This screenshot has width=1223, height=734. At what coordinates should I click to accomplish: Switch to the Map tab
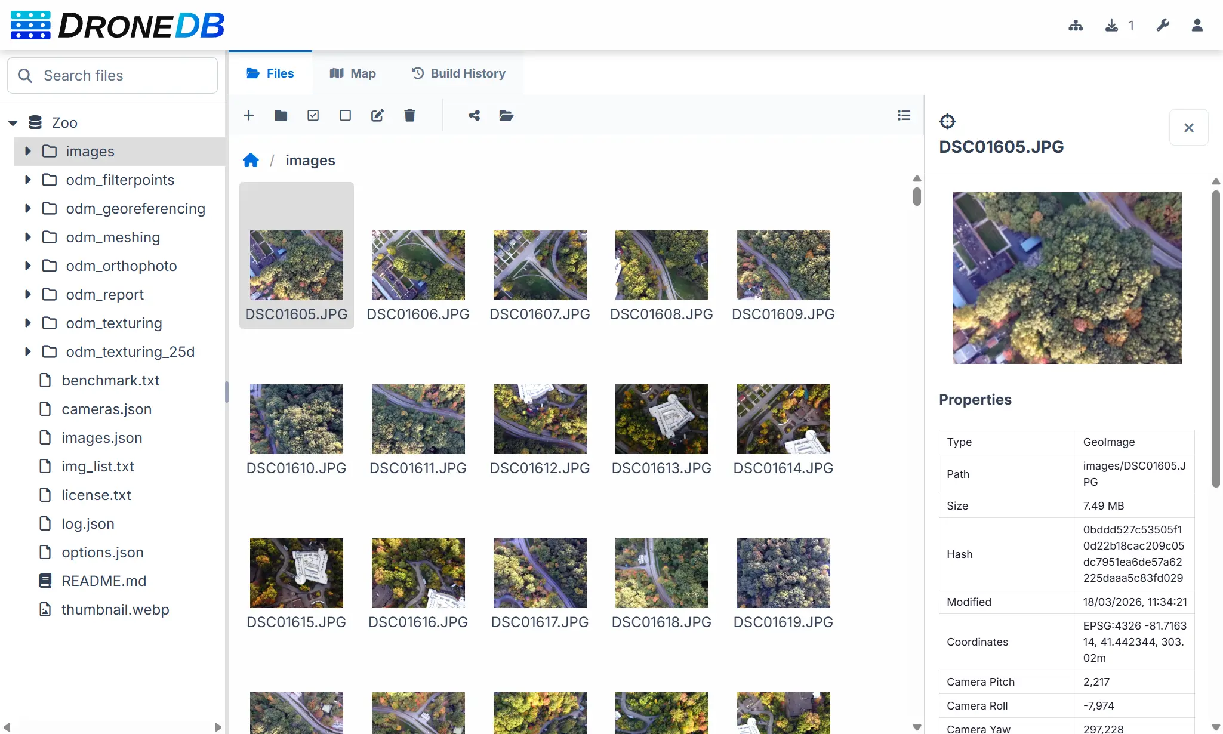point(353,73)
